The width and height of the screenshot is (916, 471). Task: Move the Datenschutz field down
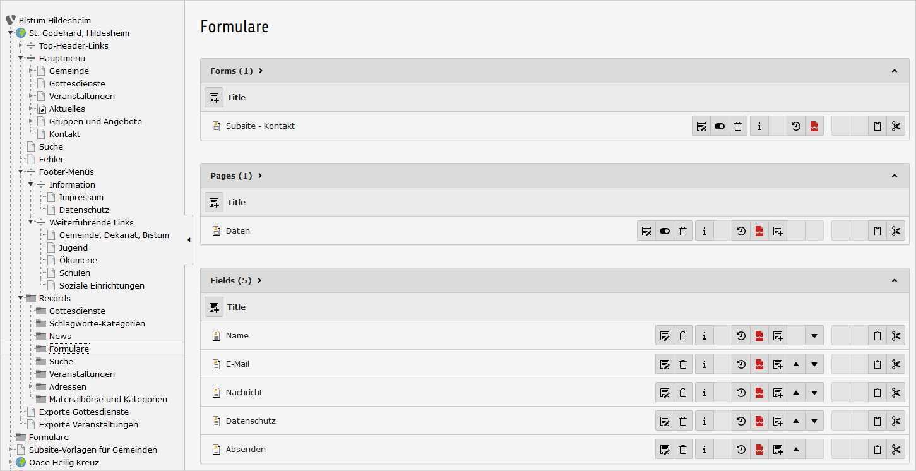tap(814, 421)
